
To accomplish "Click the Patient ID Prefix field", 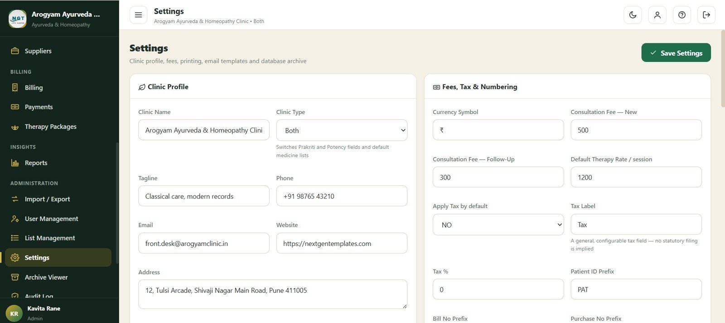I will pyautogui.click(x=636, y=289).
